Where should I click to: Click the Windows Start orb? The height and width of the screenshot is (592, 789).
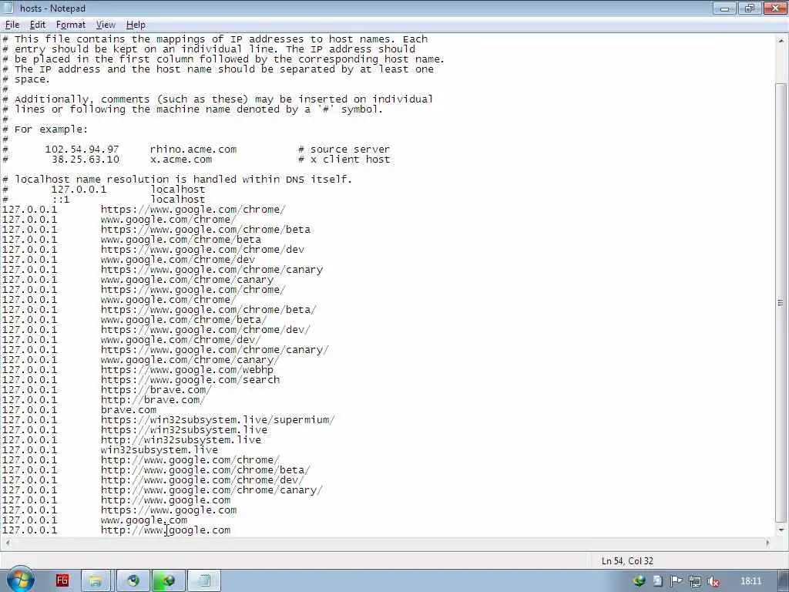pos(20,580)
